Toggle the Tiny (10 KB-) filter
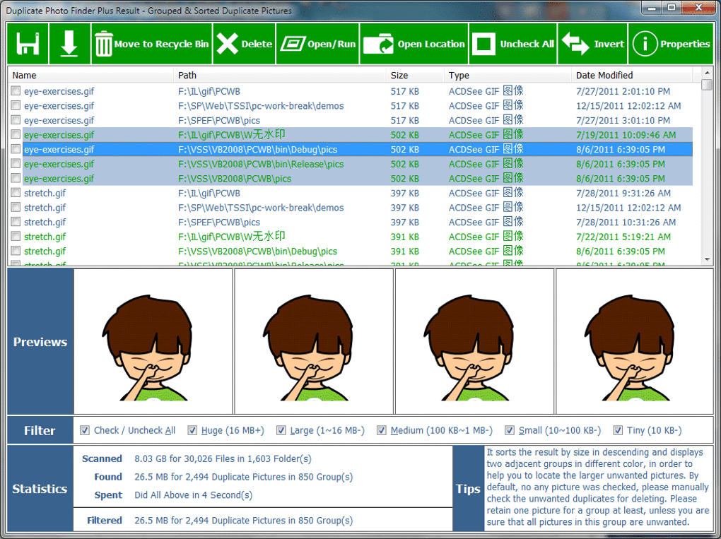 point(618,430)
